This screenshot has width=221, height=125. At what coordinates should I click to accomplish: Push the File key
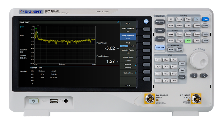(x=197, y=41)
